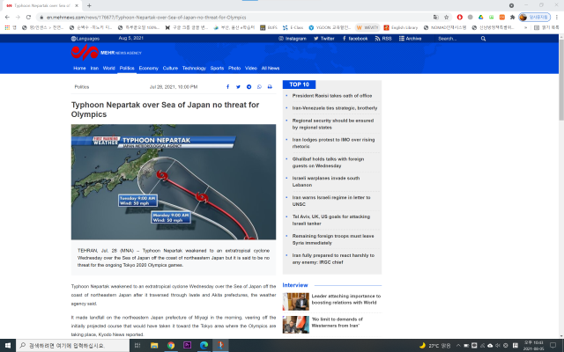
Task: Print the article using printer icon
Action: pos(270,87)
